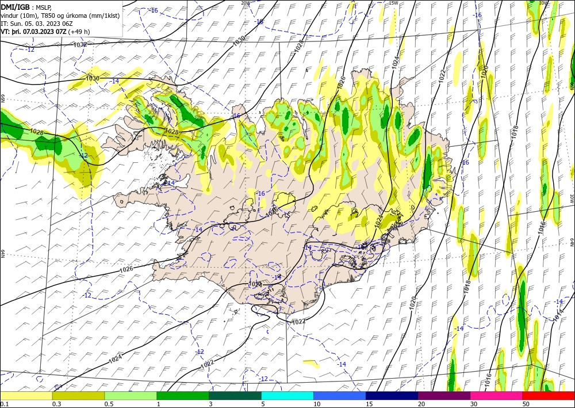Click the "15W" longitude label at top

pos(393,3)
